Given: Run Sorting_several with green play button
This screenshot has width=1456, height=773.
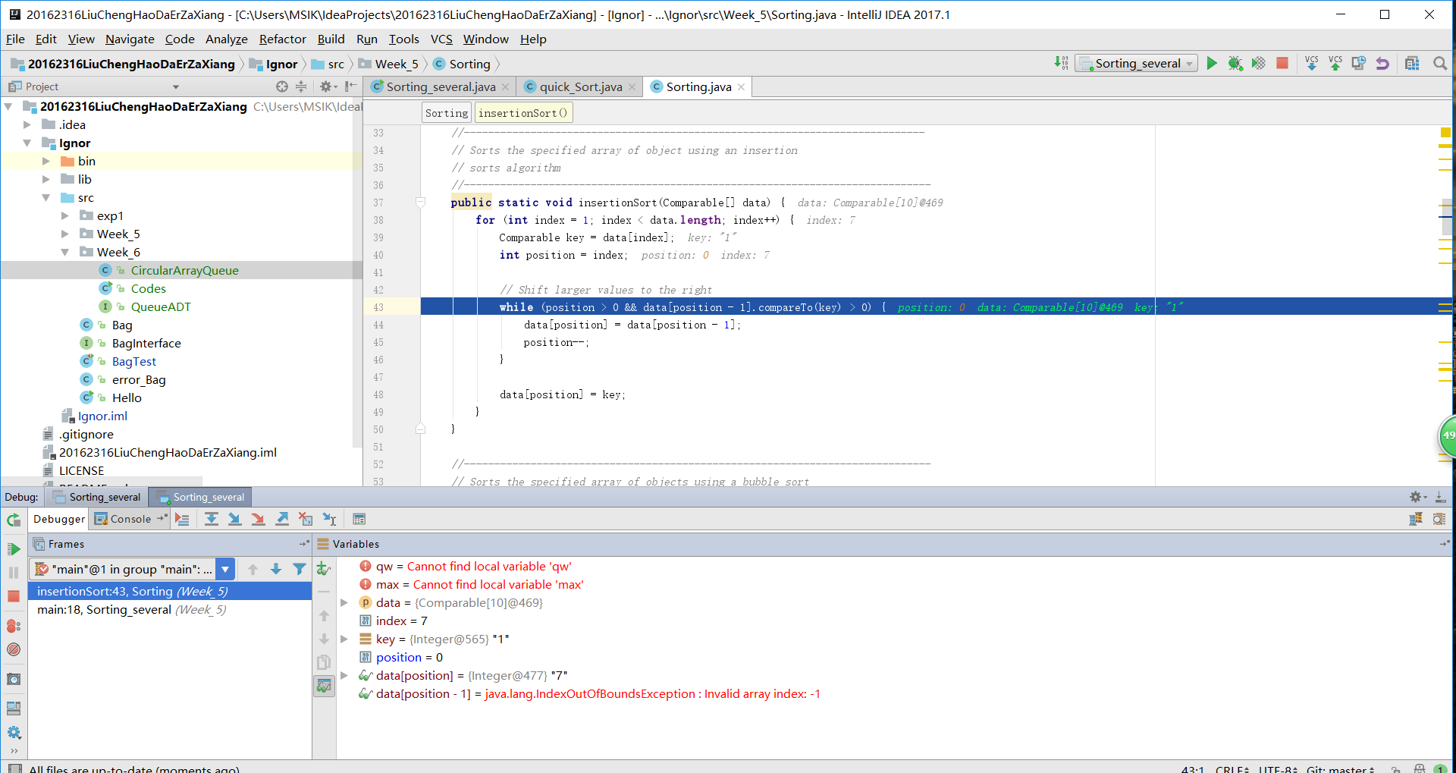Looking at the screenshot, I should (x=1212, y=64).
